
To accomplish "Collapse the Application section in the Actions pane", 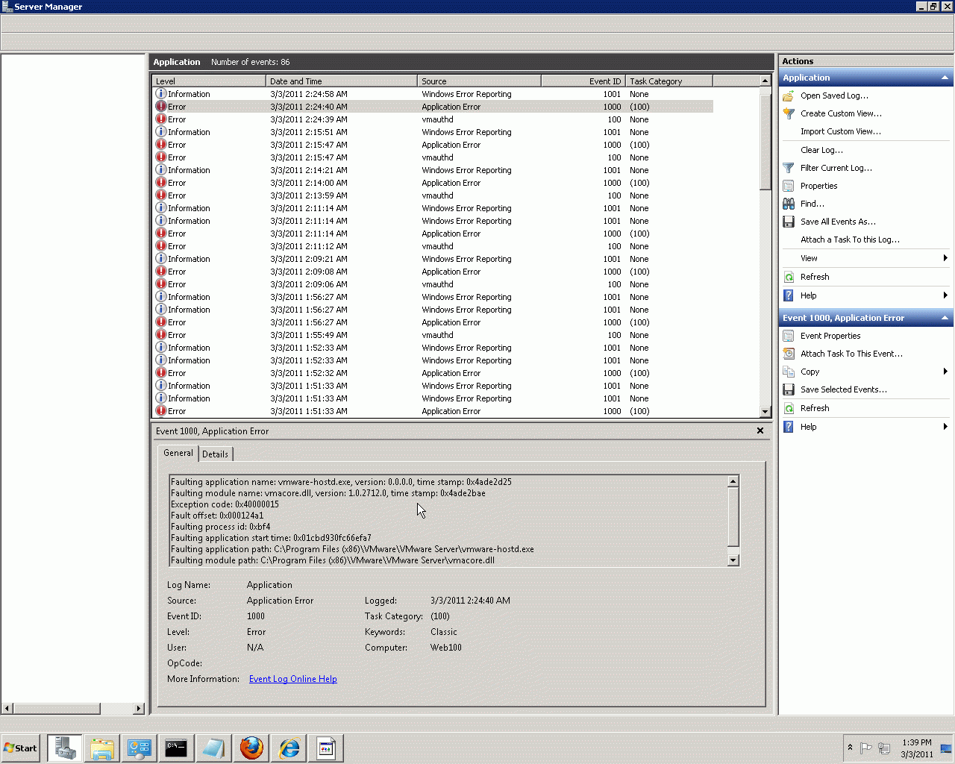I will pyautogui.click(x=945, y=78).
